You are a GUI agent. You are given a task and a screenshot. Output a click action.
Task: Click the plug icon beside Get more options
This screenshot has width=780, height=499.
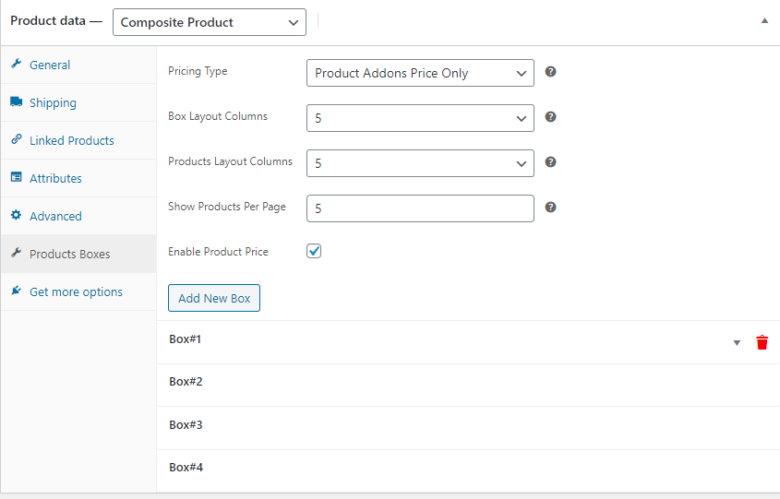[x=17, y=291]
